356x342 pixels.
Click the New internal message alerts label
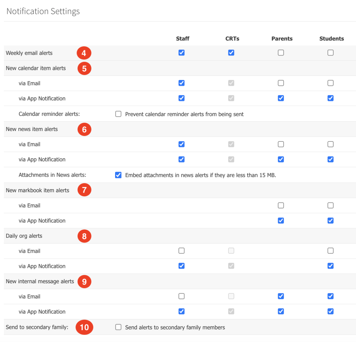click(40, 282)
